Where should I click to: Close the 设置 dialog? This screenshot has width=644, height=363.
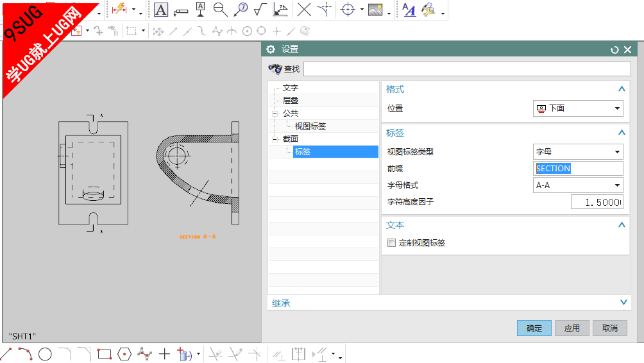pyautogui.click(x=627, y=49)
